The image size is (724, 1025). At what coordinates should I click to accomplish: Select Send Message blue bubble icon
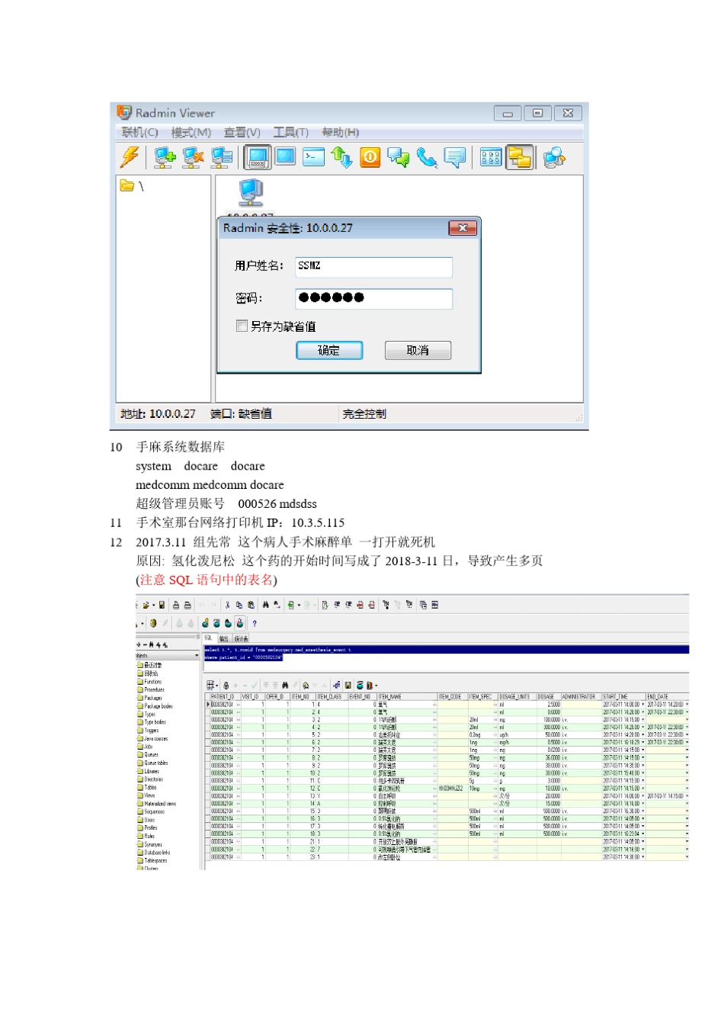455,157
